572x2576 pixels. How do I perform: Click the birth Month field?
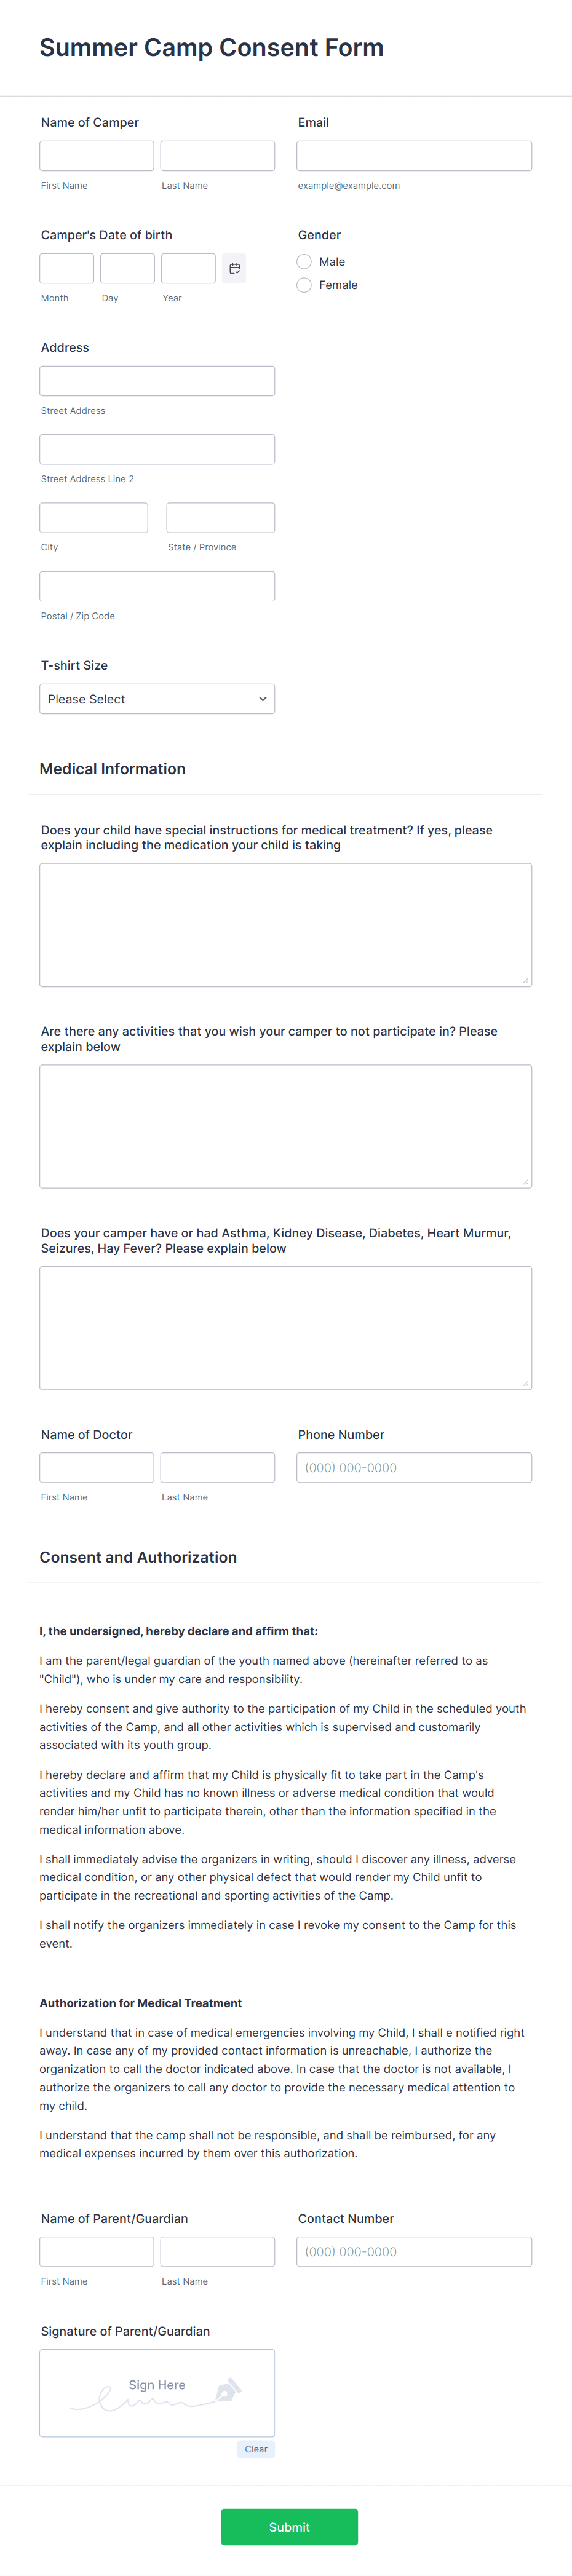tap(67, 268)
